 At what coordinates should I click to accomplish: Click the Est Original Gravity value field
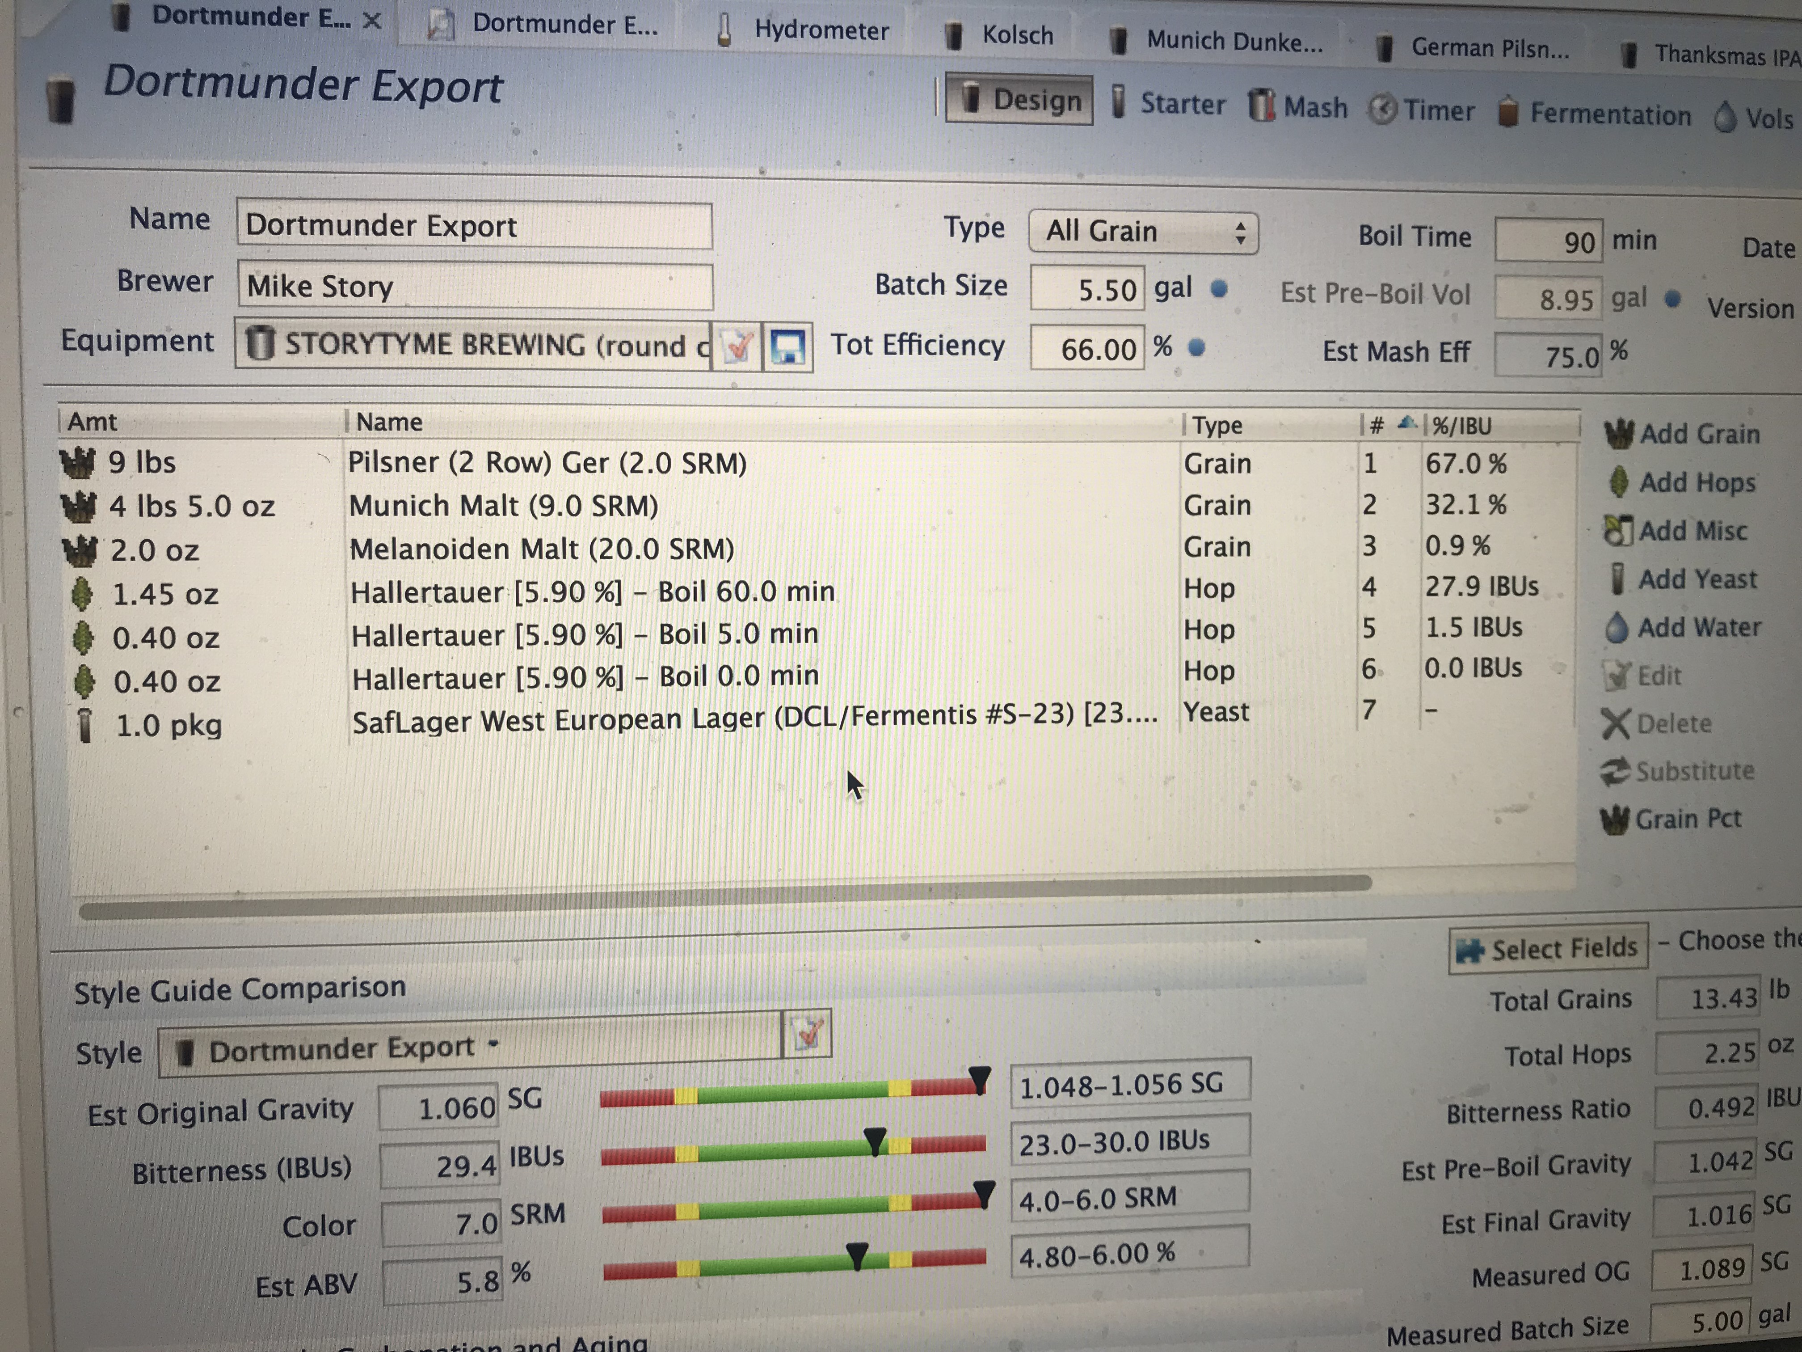coord(438,1107)
